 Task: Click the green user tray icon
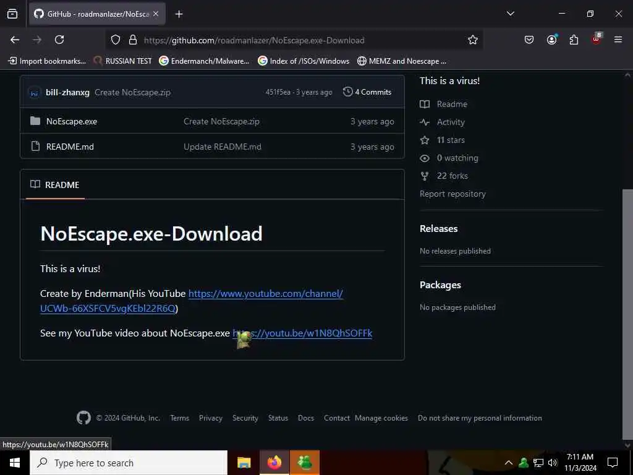[x=524, y=463]
